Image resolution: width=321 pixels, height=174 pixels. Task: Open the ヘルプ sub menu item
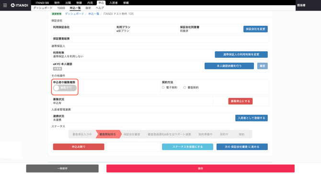click(x=100, y=8)
